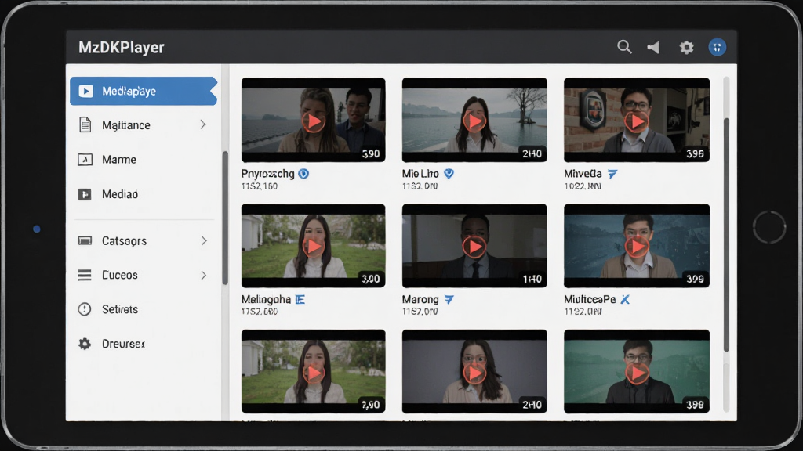Click the verified badge next to Pnyrozschg
This screenshot has width=803, height=451.
click(303, 174)
